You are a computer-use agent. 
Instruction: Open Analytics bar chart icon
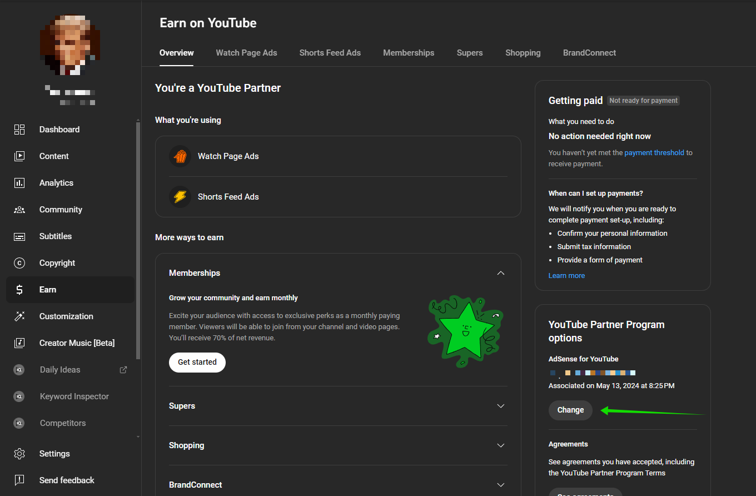coord(19,183)
